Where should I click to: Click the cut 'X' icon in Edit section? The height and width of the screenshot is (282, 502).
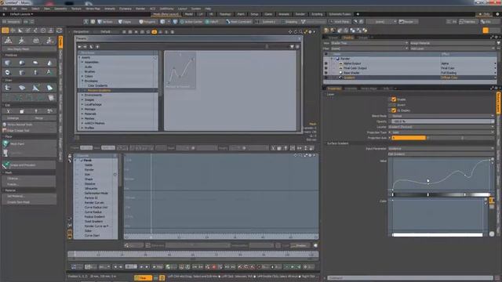[8, 111]
